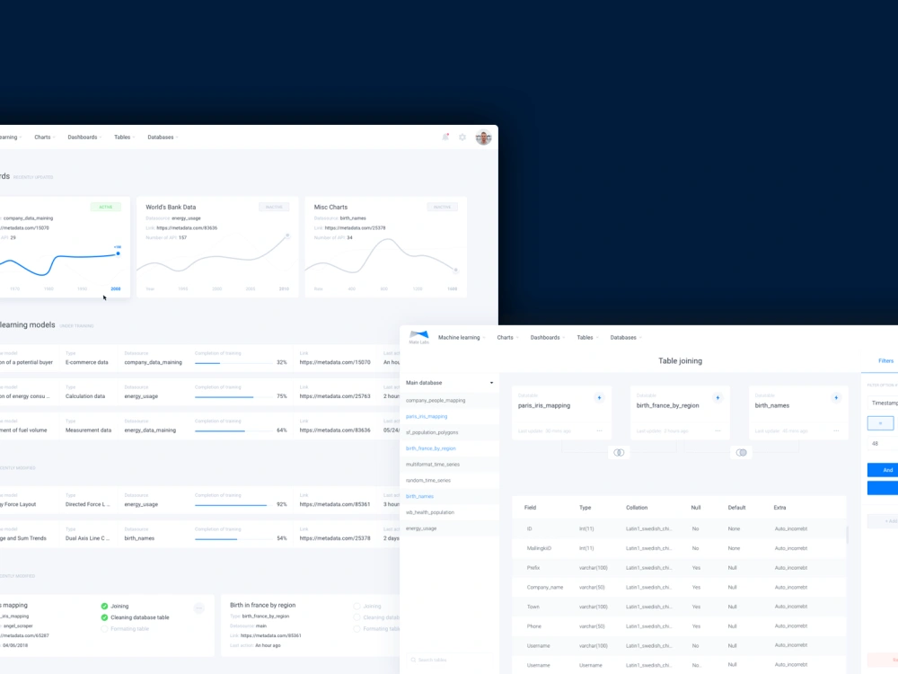This screenshot has height=674, width=898.
Task: Toggle Formating step in Birth in france card
Action: point(357,629)
